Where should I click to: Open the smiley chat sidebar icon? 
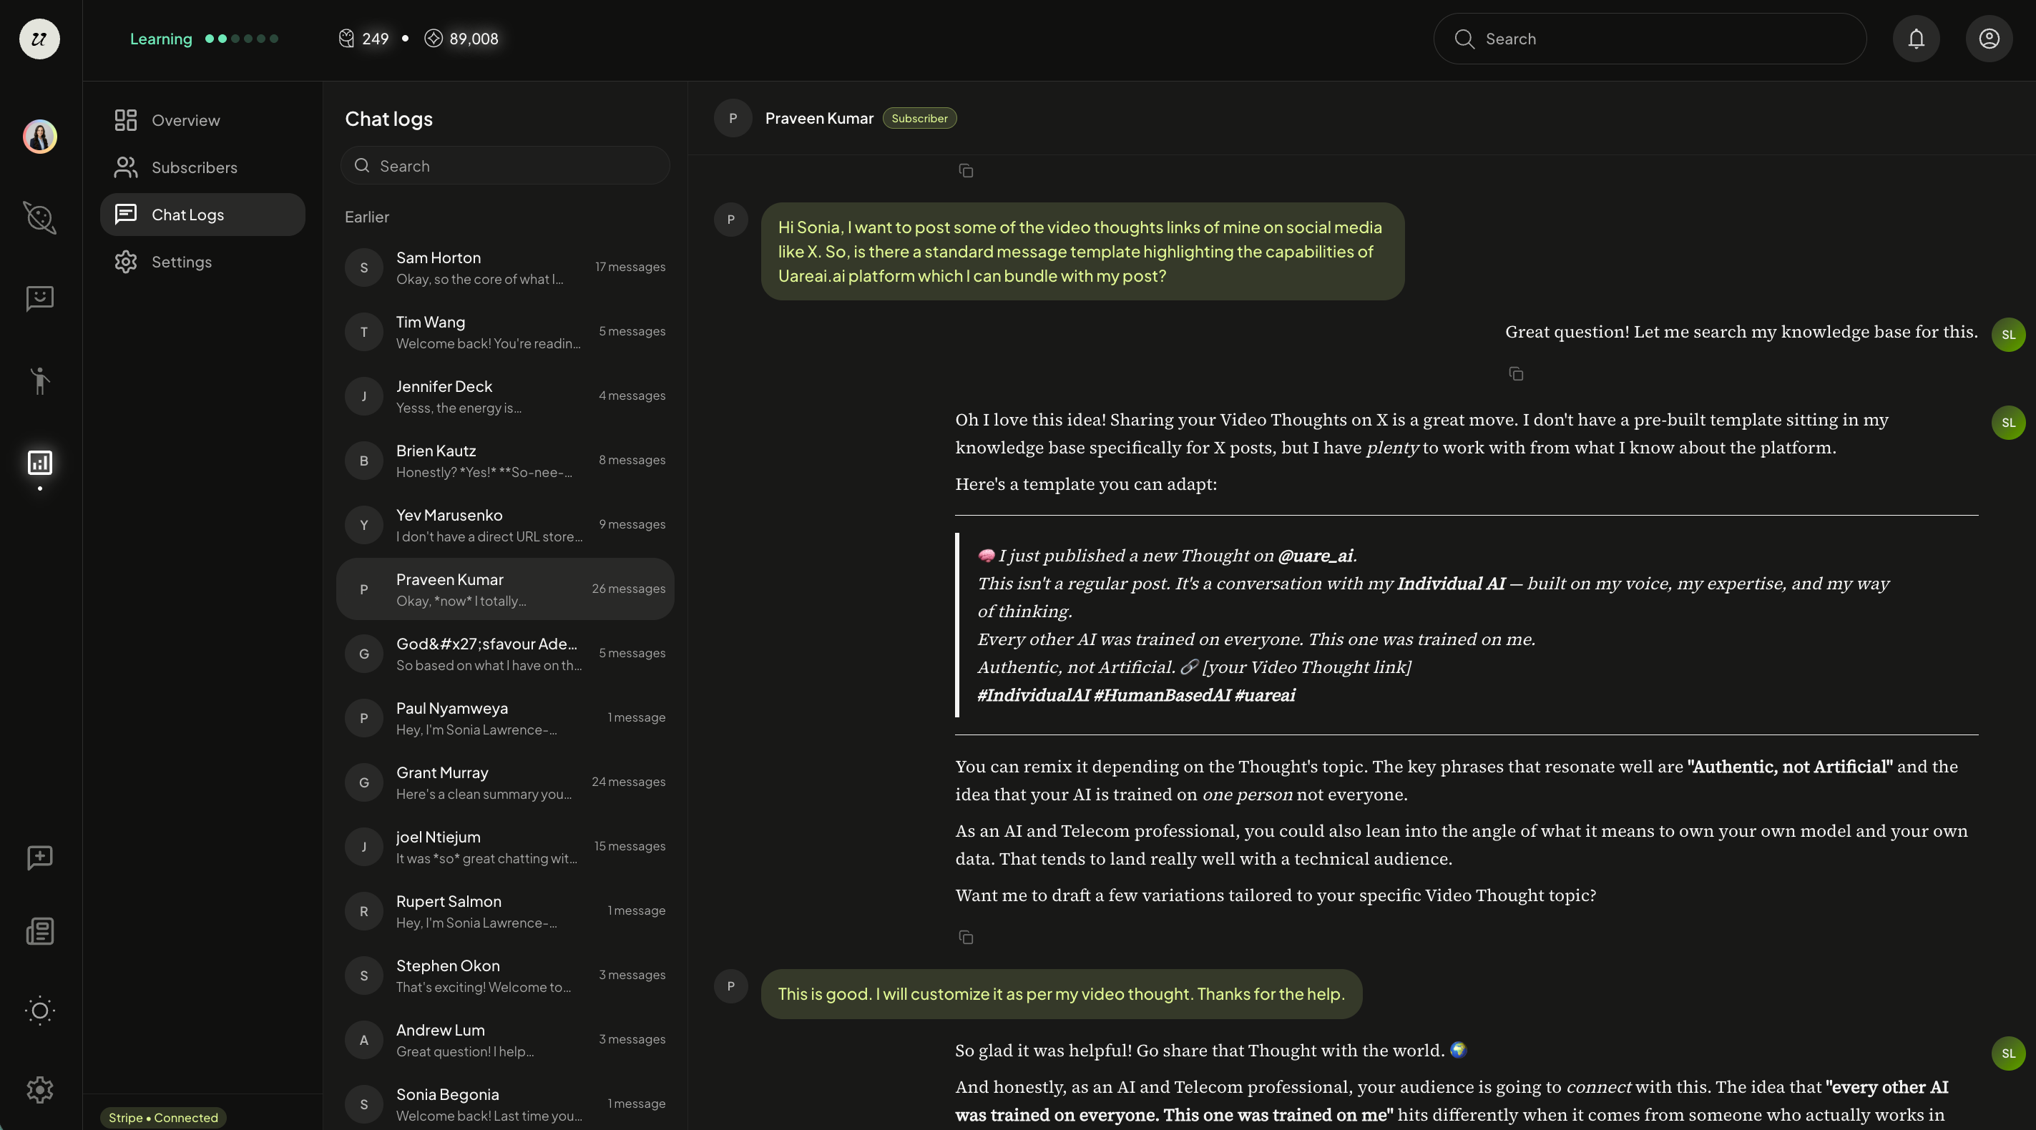[x=39, y=298]
